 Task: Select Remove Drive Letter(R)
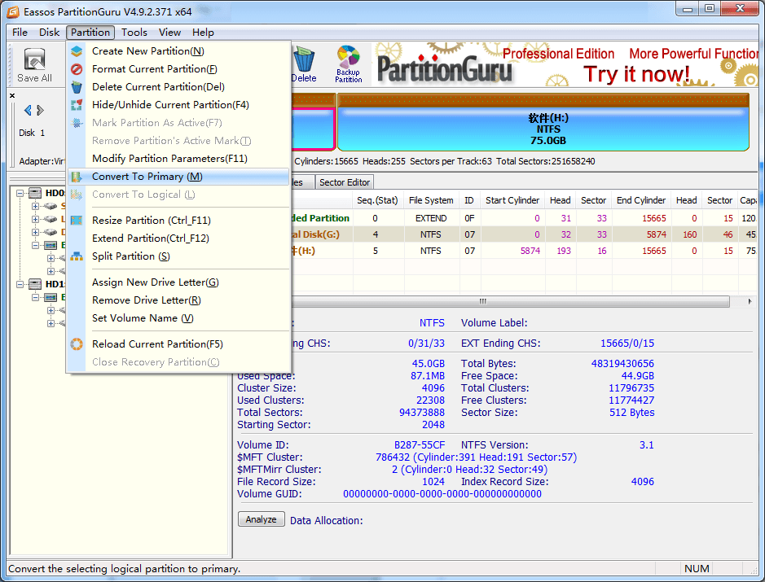pos(178,300)
